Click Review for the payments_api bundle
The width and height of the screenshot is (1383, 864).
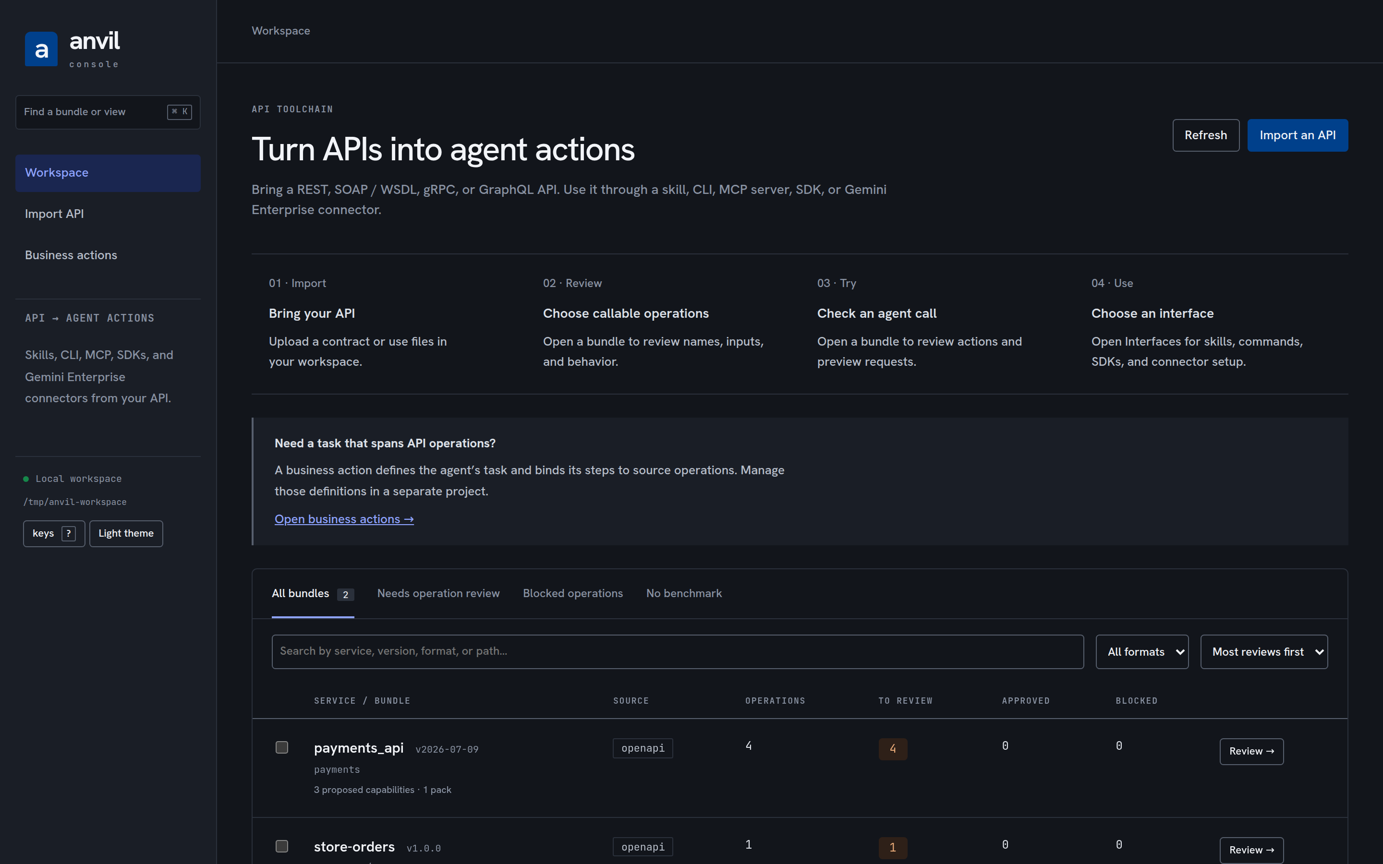1251,751
